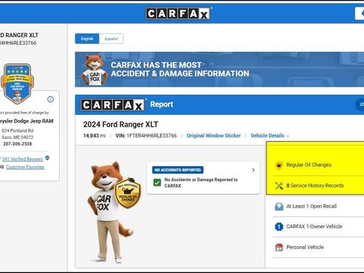Click the Regular Oil Changes gold shield badge
Screen dimensions: 364x273
[x=128, y=193]
